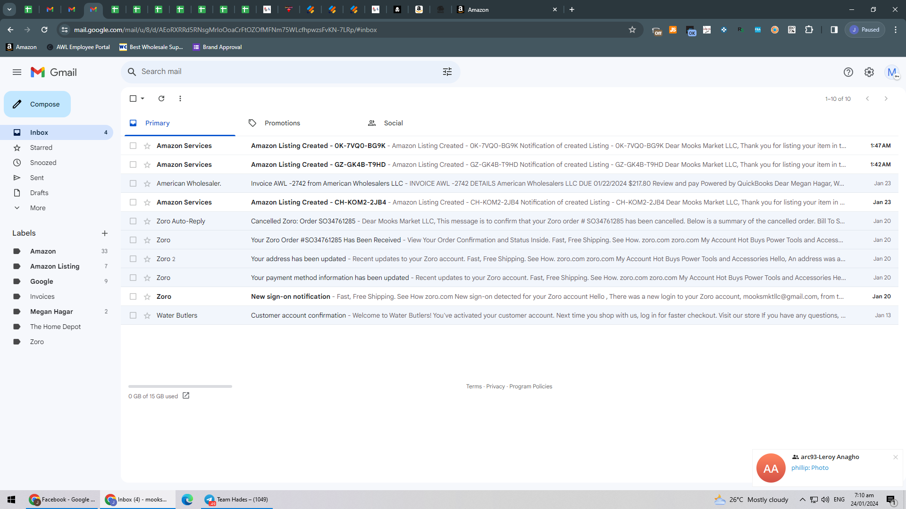This screenshot has height=509, width=906.
Task: Open the Gmail account avatar
Action: click(x=892, y=72)
